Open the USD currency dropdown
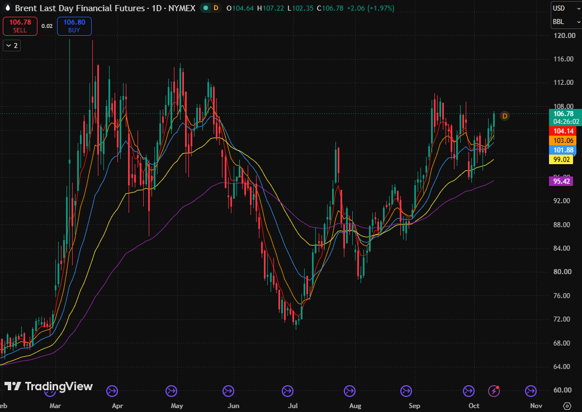Screen dimensions: 582x412 566,8
